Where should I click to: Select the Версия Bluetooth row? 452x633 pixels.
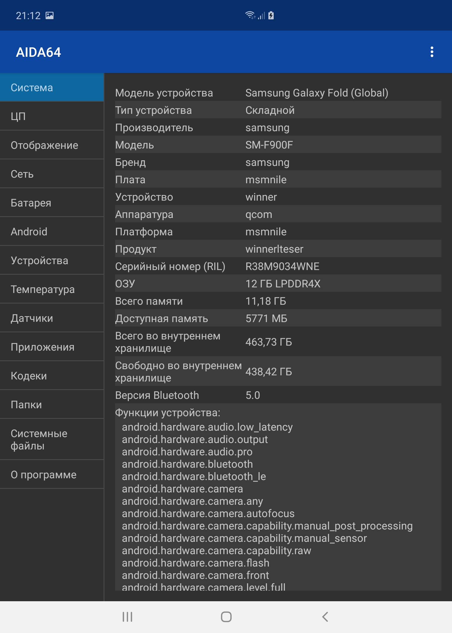click(278, 395)
